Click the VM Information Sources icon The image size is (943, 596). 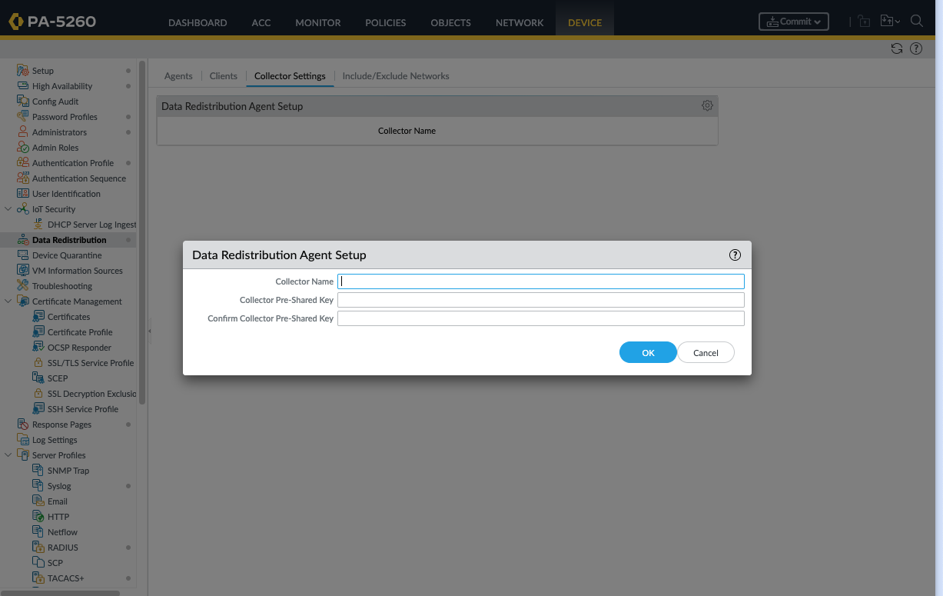(x=23, y=271)
